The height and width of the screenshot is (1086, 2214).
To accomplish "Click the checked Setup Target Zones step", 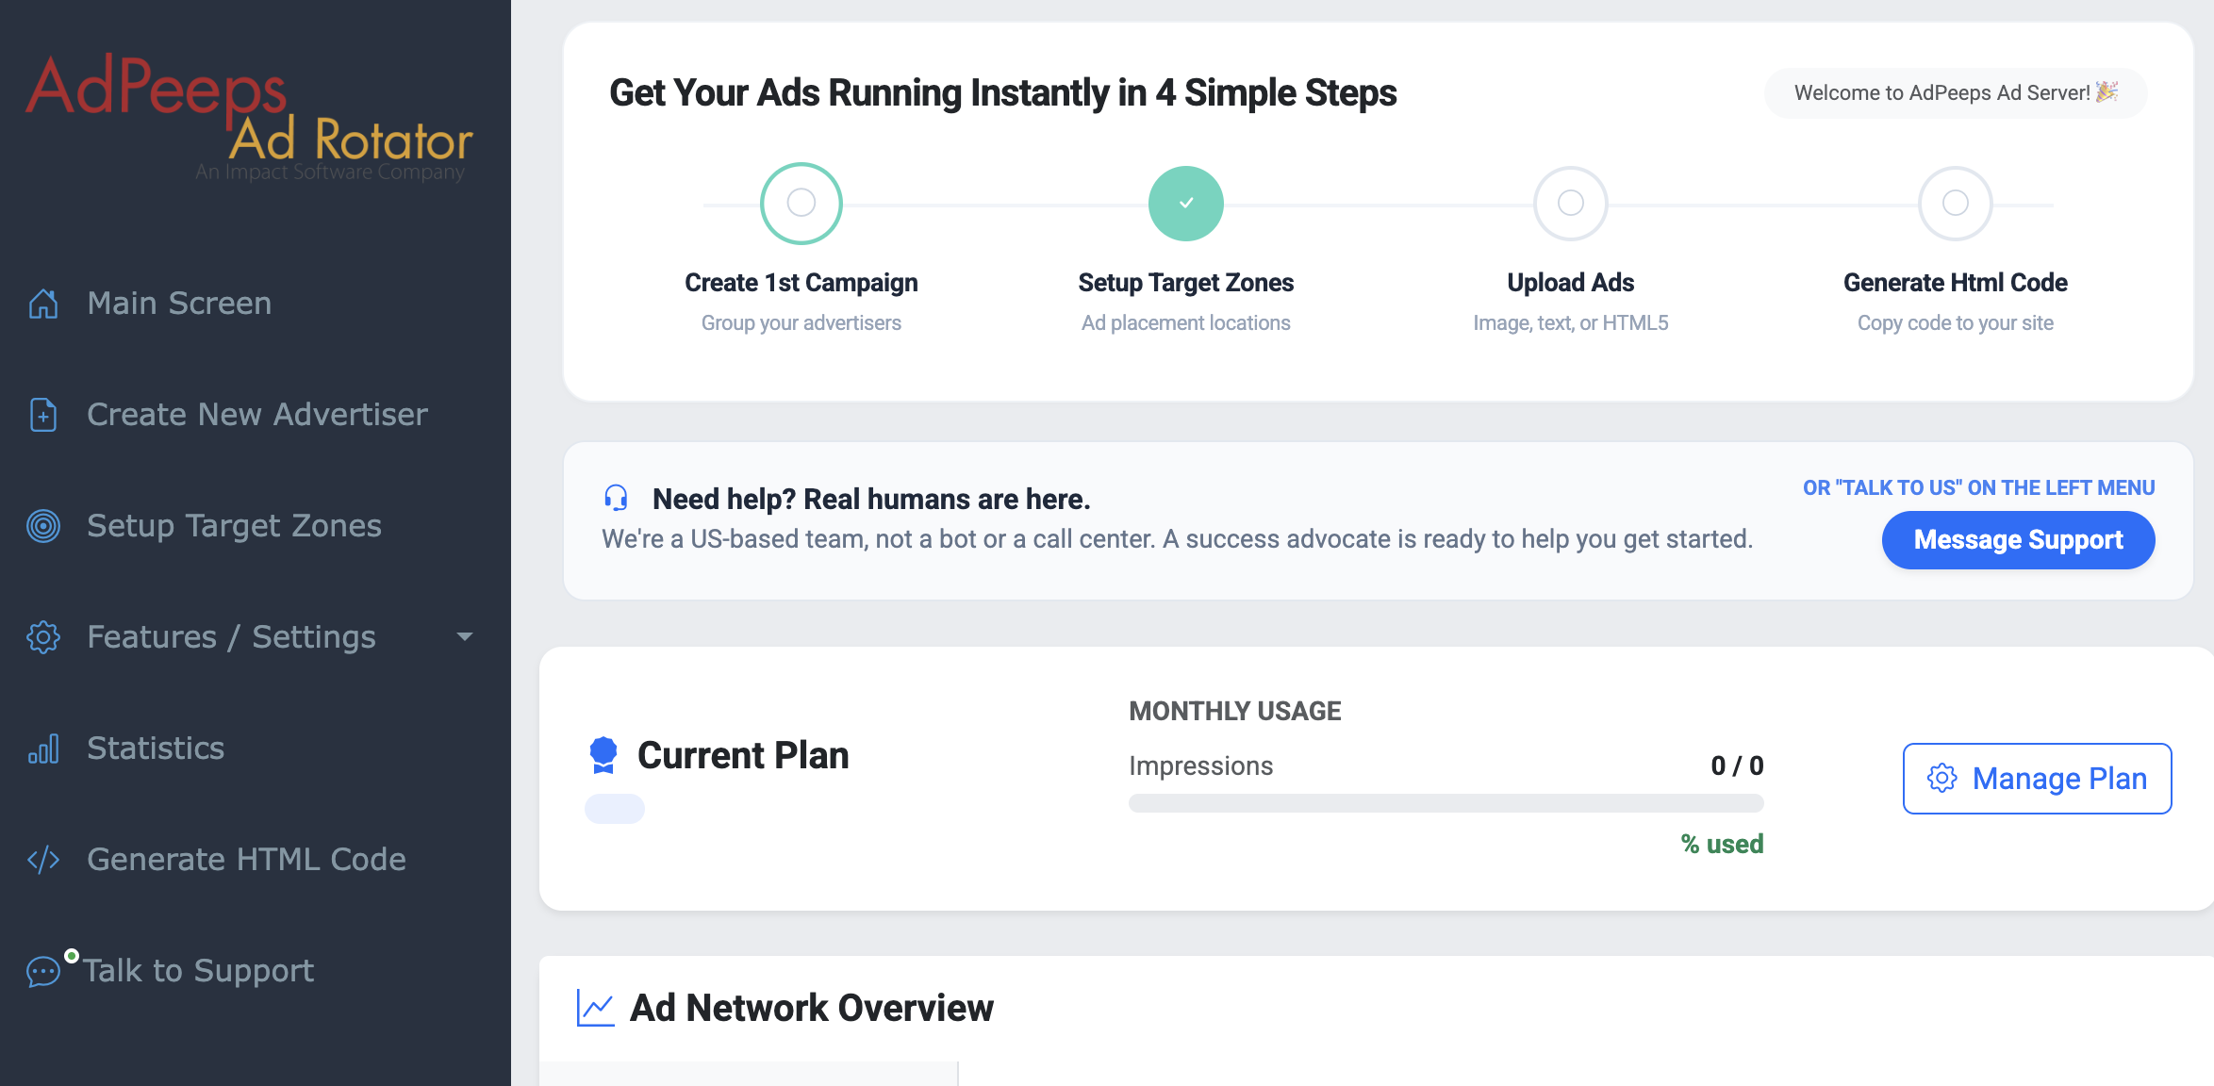I will tap(1185, 203).
